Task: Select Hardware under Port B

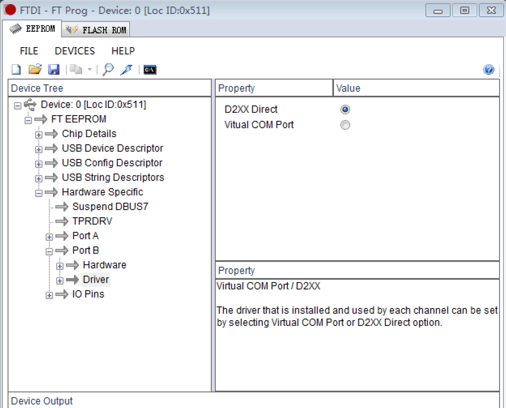Action: (105, 265)
